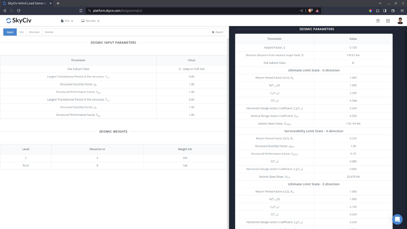Click the bookmark icon in the toolbar
This screenshot has width=407, height=229.
point(81,11)
